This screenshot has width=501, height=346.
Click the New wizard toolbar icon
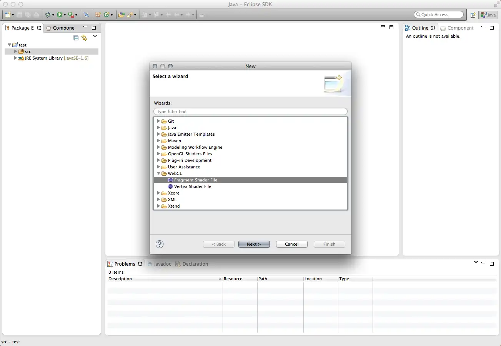tap(7, 15)
